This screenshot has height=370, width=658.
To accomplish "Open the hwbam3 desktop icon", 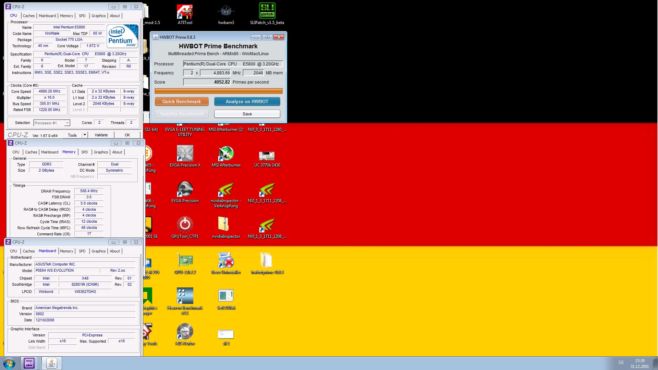I will click(226, 14).
